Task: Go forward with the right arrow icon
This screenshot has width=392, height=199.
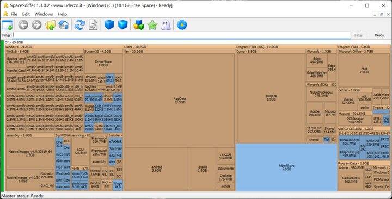Action: coord(37,25)
